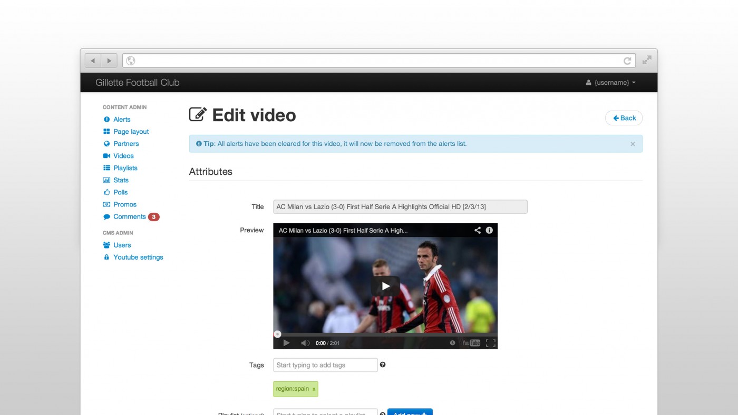
Task: Click the play button in video controls
Action: tap(286, 343)
